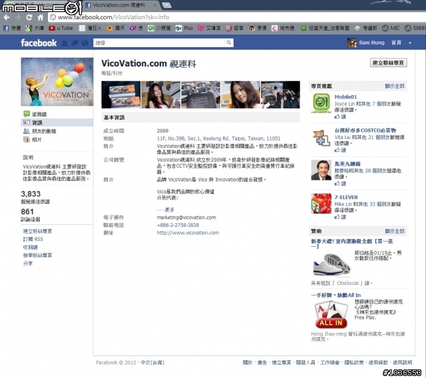Screen dimensions: 426x378
Task: Open the account dropdown arrow in the header
Action: [x=410, y=43]
